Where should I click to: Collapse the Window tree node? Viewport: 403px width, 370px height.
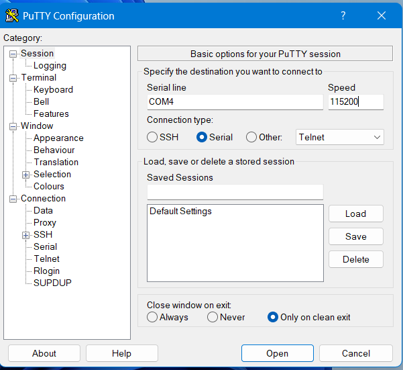coord(13,127)
